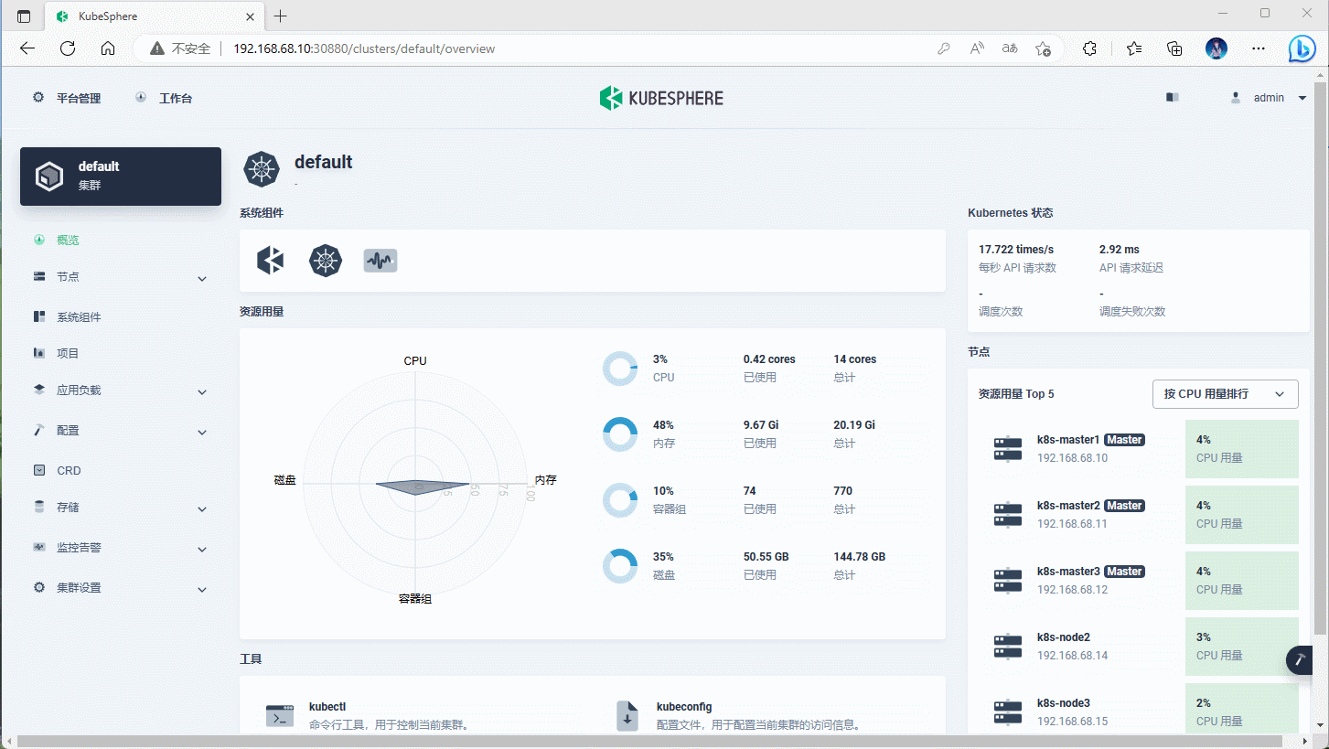Click the kubeconfig file download icon
1329x749 pixels.
[x=627, y=716]
